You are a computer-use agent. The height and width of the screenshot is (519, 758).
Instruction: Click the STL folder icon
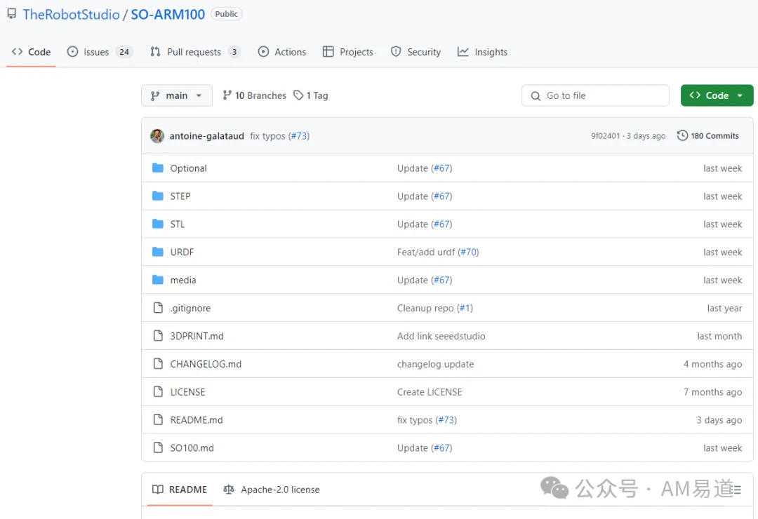pyautogui.click(x=158, y=224)
